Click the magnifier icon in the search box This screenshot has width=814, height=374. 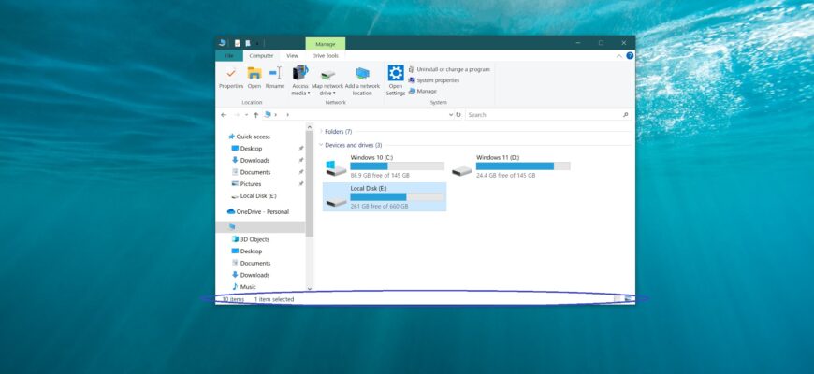click(626, 115)
